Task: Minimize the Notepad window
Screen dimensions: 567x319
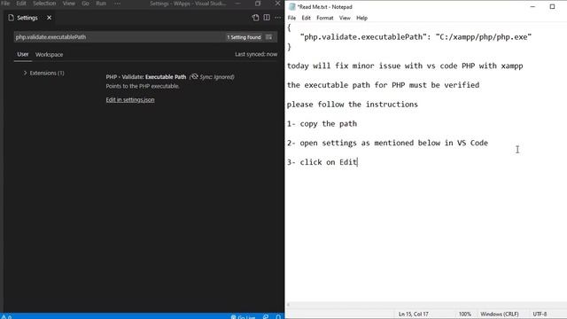Action: click(532, 6)
